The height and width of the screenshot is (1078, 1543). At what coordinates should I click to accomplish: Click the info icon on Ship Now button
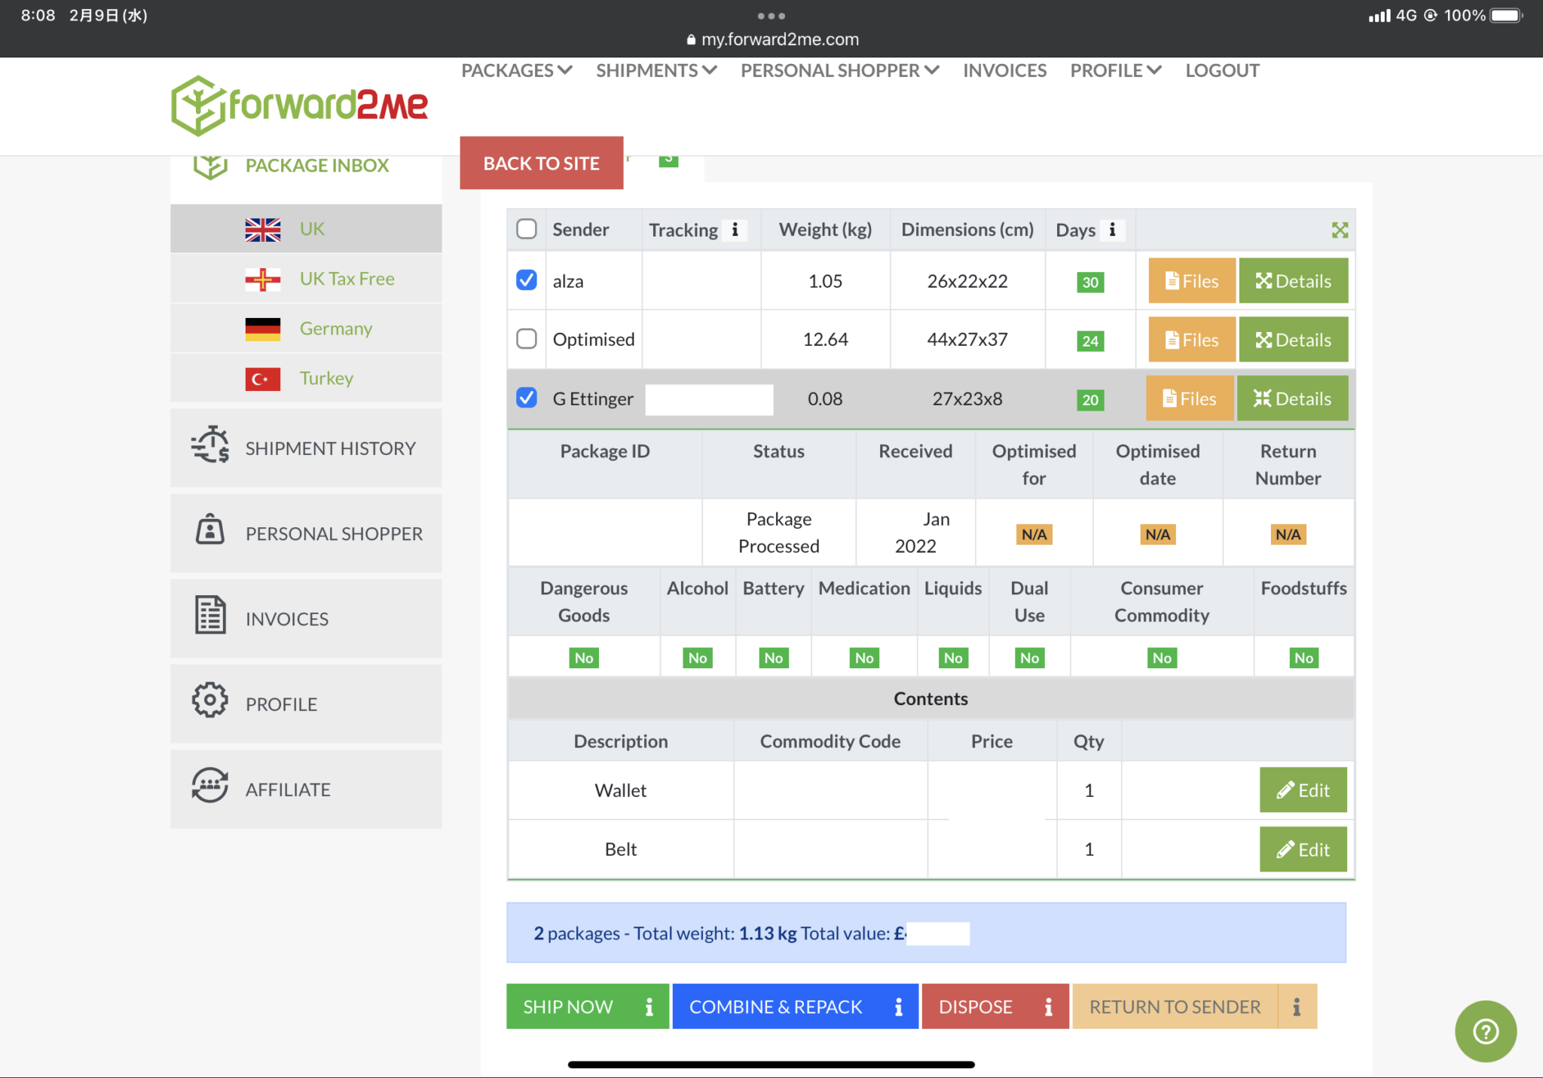649,1006
